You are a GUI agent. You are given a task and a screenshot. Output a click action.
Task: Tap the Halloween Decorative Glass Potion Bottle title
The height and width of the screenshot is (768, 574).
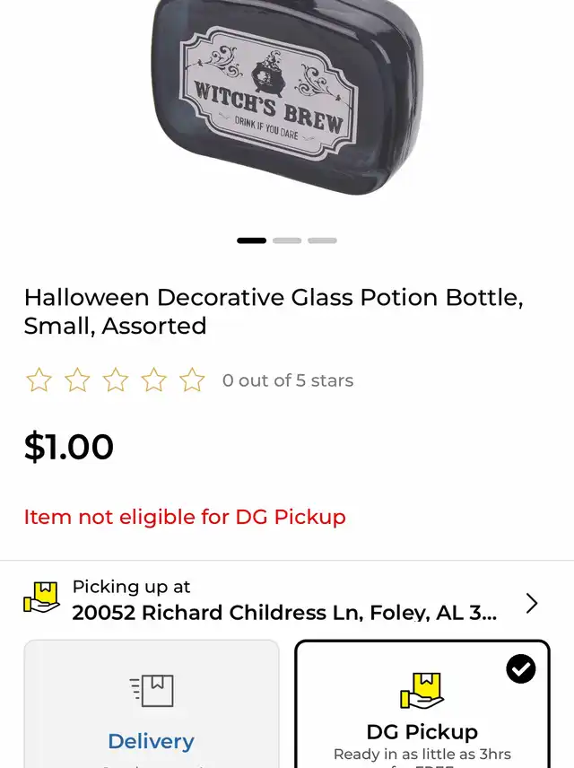pyautogui.click(x=274, y=310)
